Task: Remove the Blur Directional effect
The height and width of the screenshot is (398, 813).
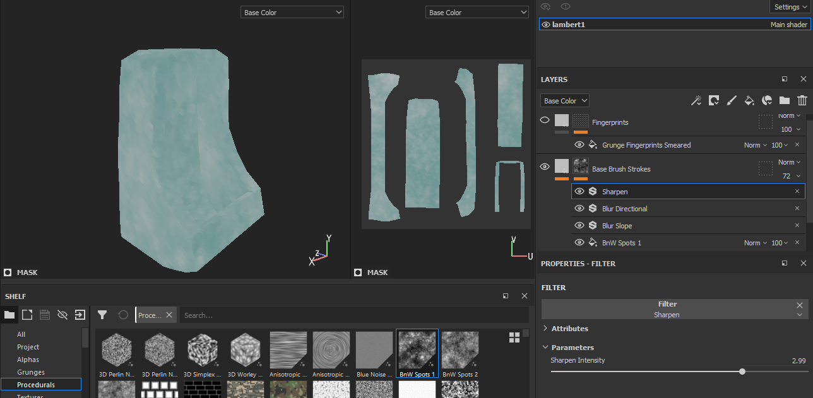Action: pyautogui.click(x=797, y=208)
